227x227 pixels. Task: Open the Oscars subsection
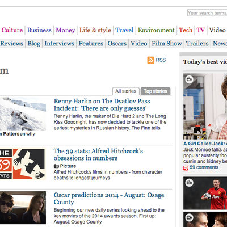pos(117,43)
